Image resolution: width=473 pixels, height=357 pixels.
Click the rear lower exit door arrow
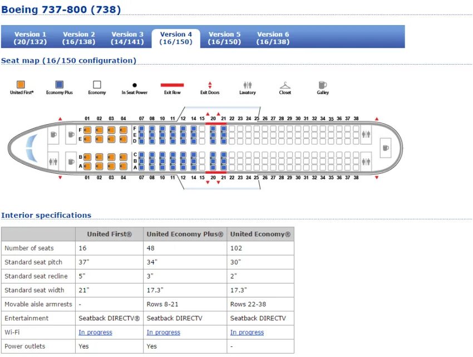tap(377, 178)
